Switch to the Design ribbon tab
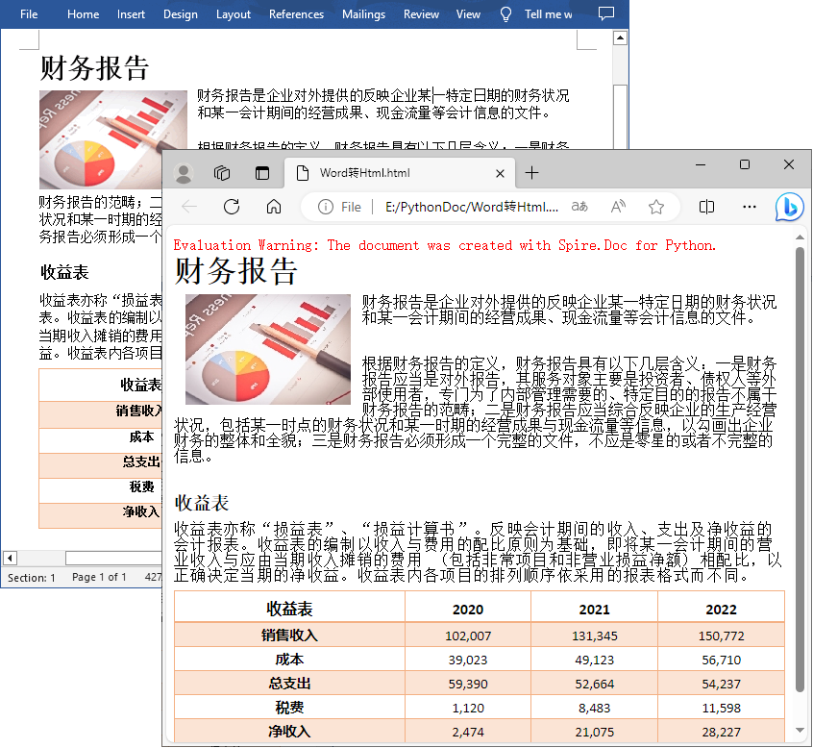813x748 pixels. 181,14
